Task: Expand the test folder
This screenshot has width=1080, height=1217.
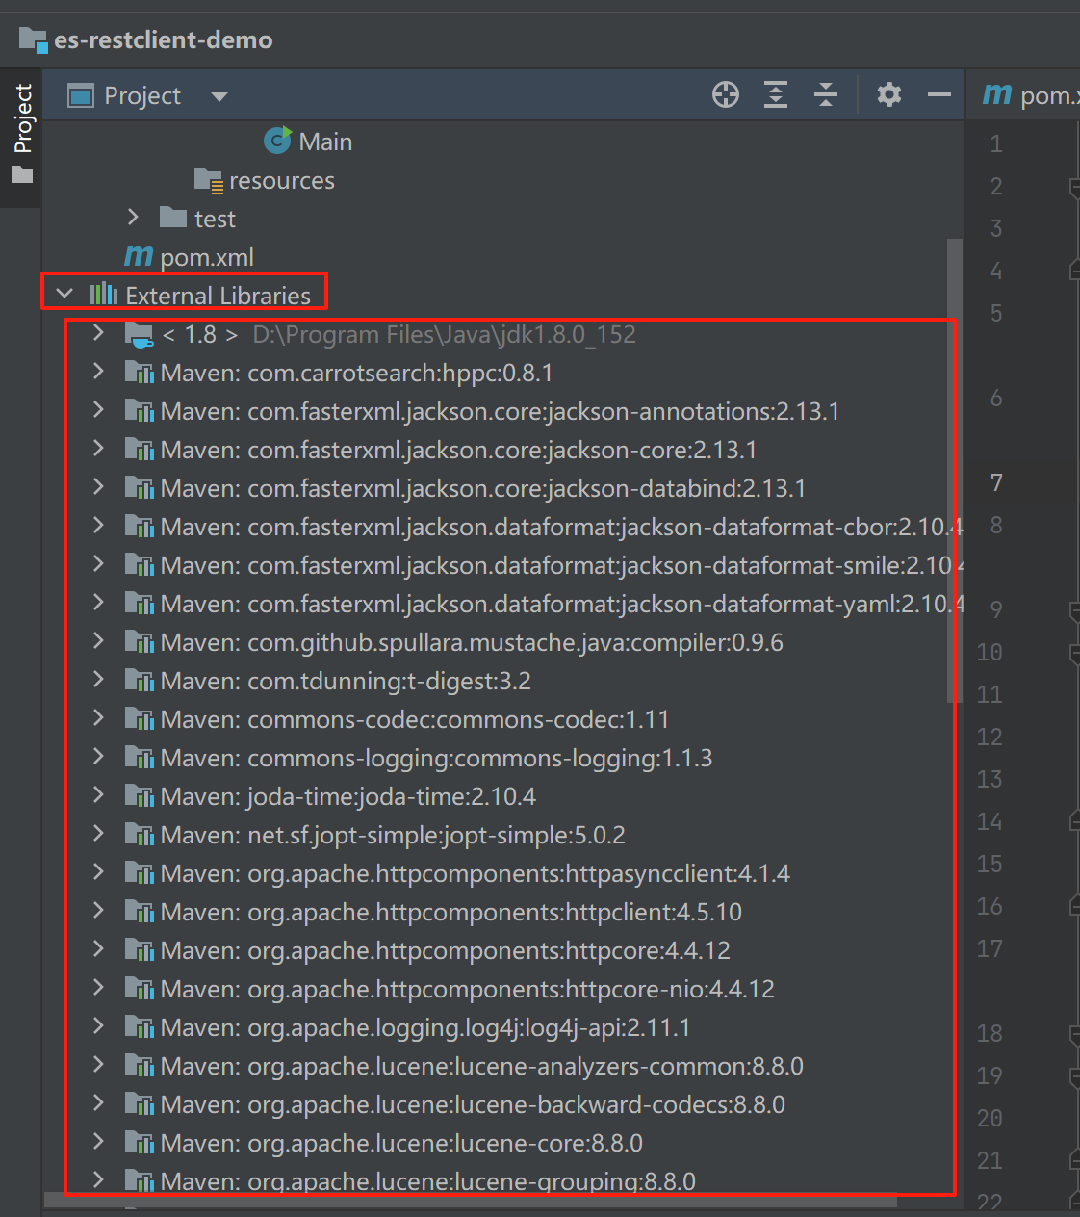Action: [133, 218]
